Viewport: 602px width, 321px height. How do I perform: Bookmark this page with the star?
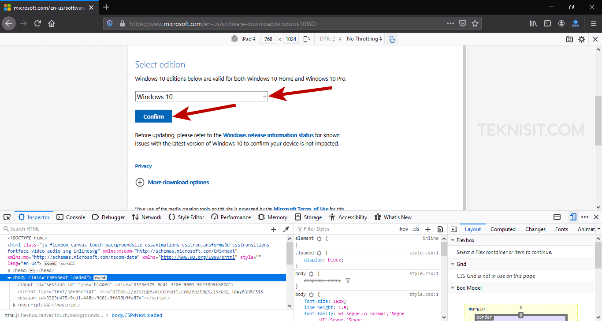pyautogui.click(x=475, y=23)
